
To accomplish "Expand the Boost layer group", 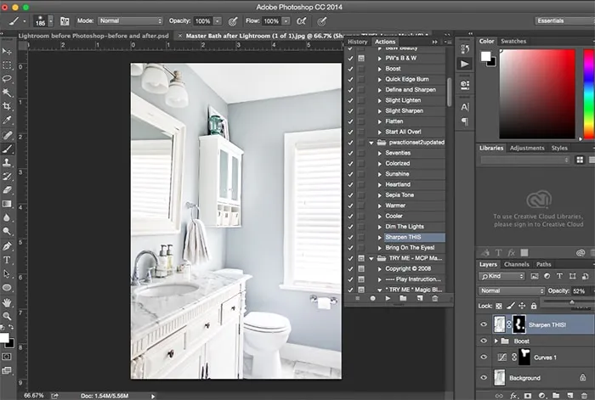I will [496, 341].
